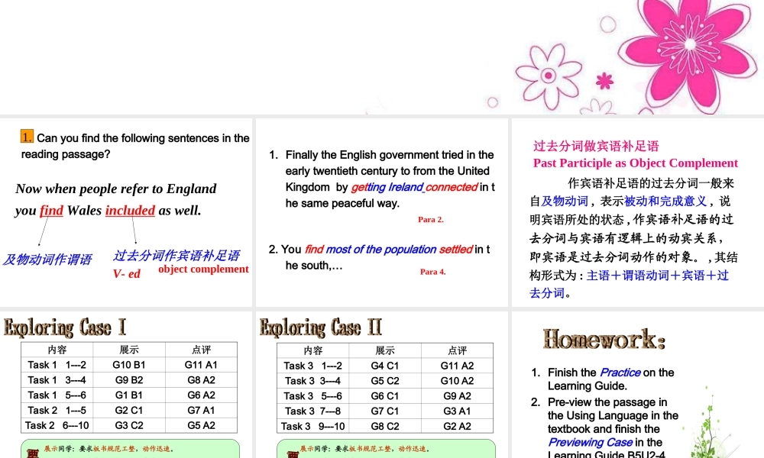Click the "Exploring Case II" title text
Screen dimensions: 764x458
[x=321, y=327]
